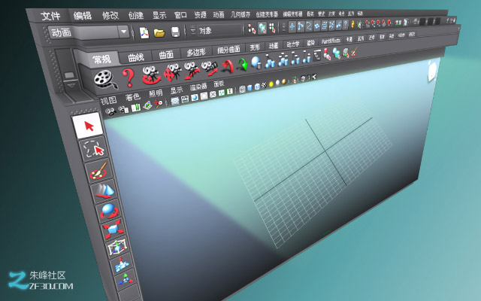
Task: Open the viewport 照明 (Lighting) menu
Action: coord(156,93)
